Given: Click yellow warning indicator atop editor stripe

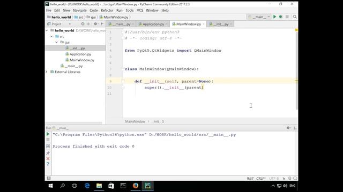Looking at the screenshot, I should 296,30.
